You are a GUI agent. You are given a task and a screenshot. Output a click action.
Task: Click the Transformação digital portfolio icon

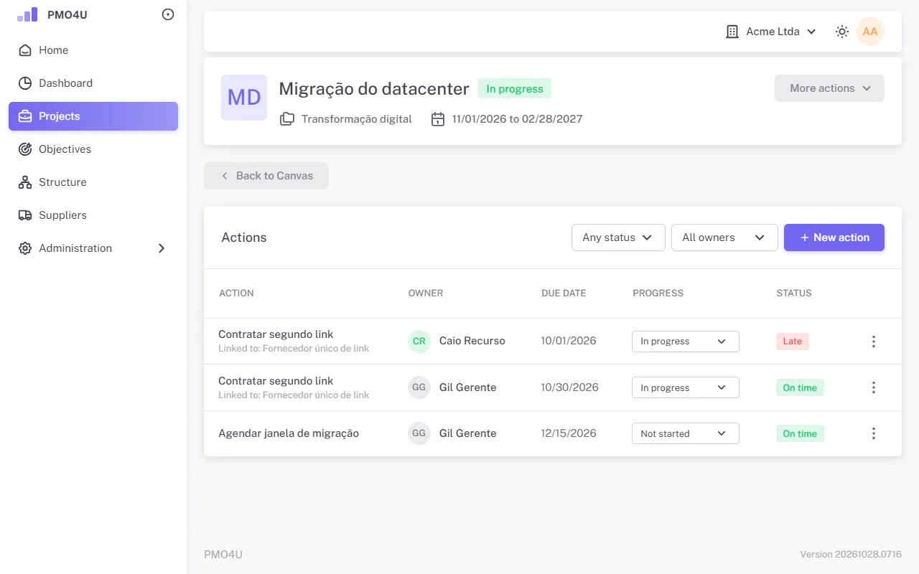click(x=287, y=119)
